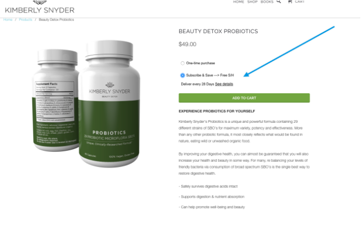Add Beauty Detox Probiotics to cart
Viewport: 364px width, 234px height.
pos(244,98)
